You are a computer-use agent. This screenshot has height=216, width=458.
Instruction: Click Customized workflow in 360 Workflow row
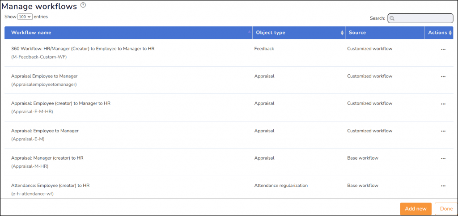point(370,49)
